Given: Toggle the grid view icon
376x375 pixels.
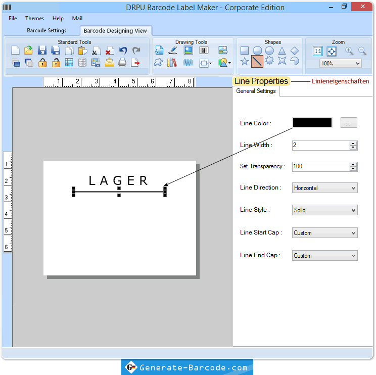Looking at the screenshot, I should 69,63.
